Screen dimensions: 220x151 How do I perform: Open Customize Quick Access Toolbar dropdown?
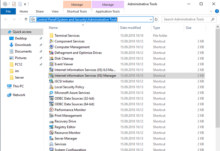pos(25,4)
